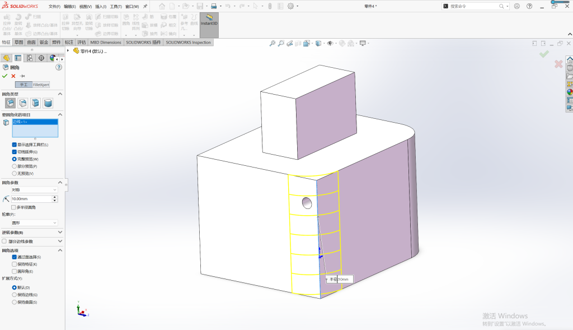Select the constant size fillet type icon

10,103
